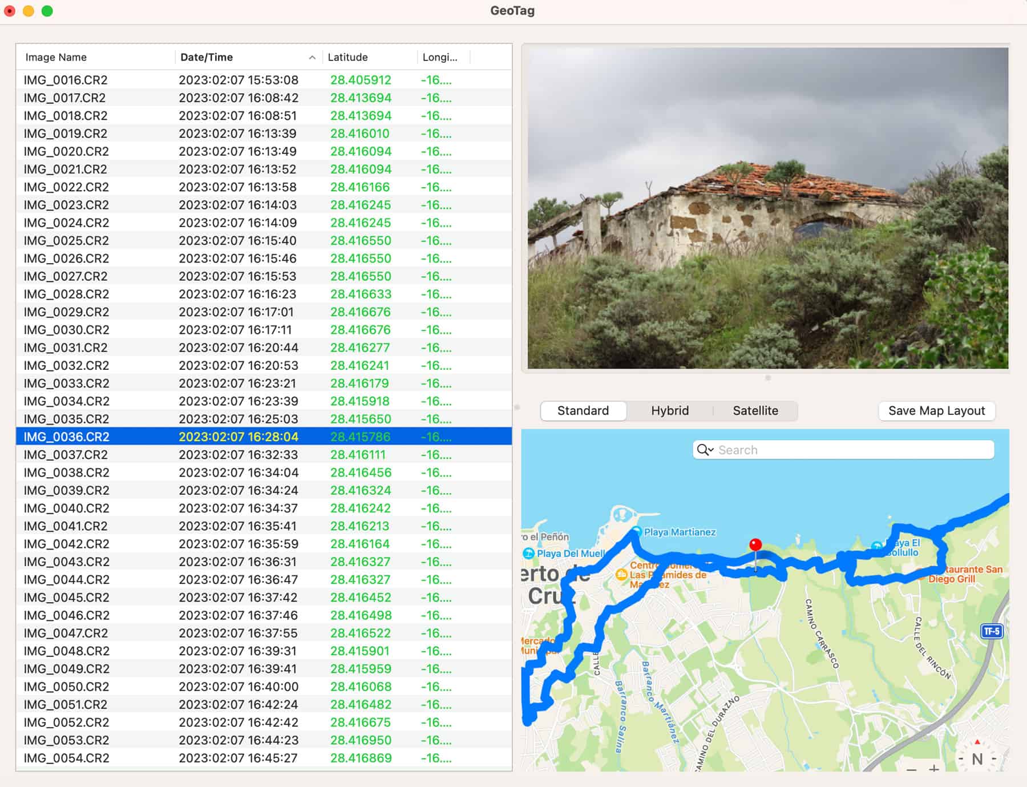Select row IMG_0028.CR2
This screenshot has width=1027, height=787.
pos(264,294)
